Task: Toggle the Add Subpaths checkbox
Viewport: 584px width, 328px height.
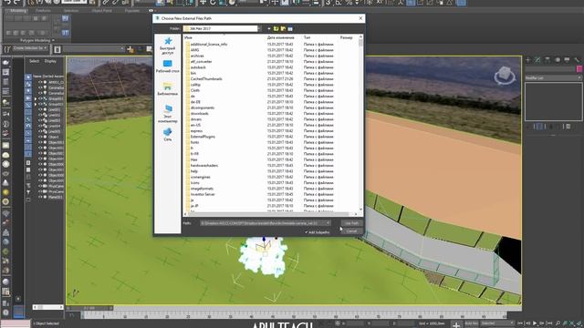Action: coord(307,232)
